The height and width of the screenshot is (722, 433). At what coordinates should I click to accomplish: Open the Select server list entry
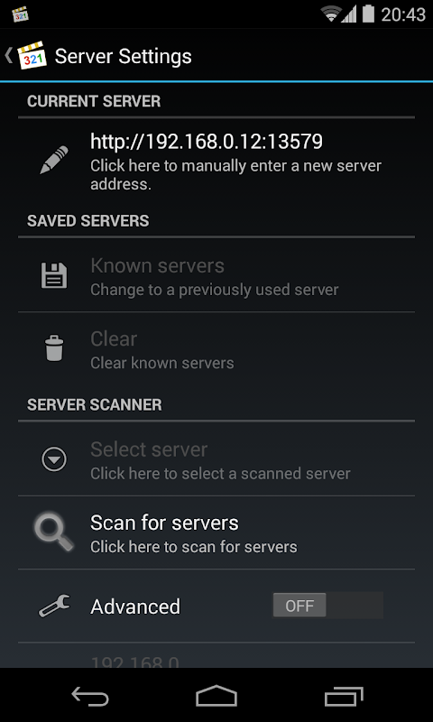pyautogui.click(x=216, y=459)
